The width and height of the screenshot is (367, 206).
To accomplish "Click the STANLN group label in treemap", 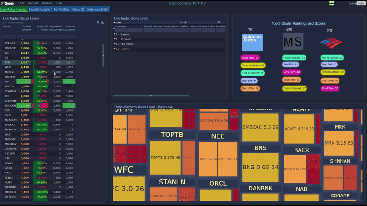I will 172,182.
